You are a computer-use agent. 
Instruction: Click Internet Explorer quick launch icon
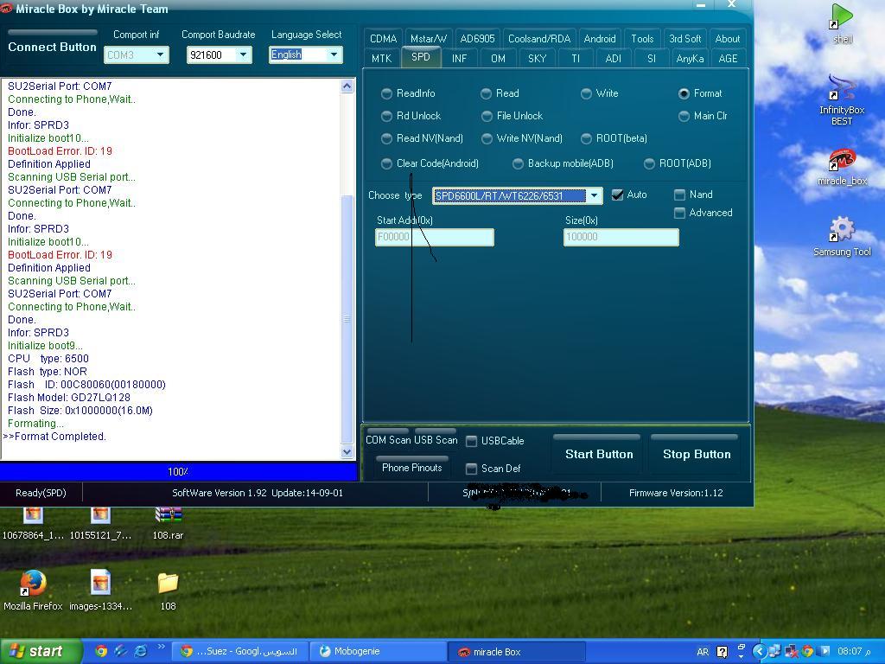point(141,651)
